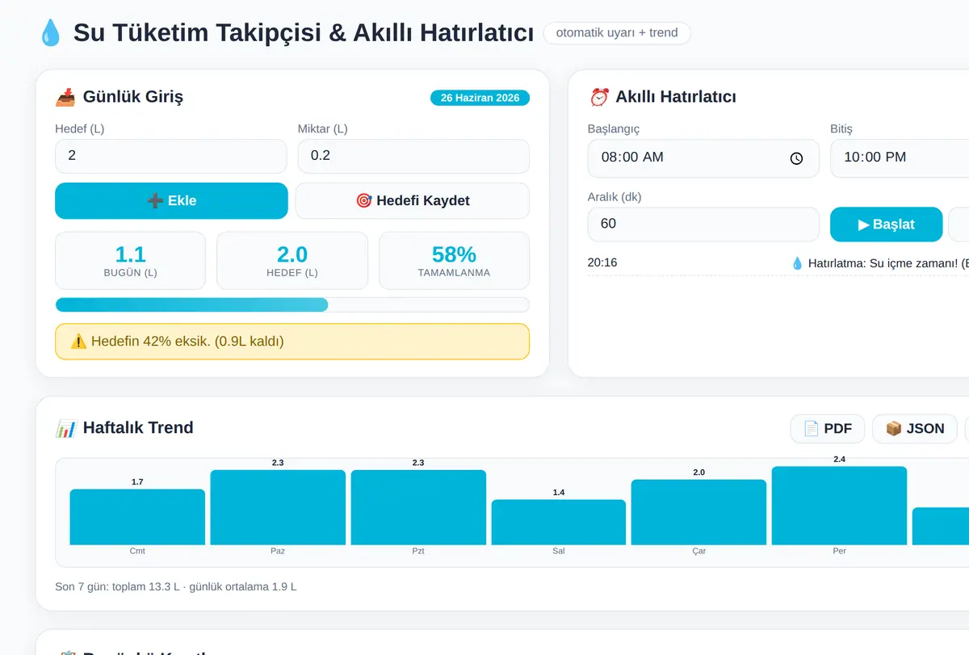The image size is (969, 655).
Task: Click the Pzt bar in weekly chart
Action: [x=418, y=507]
